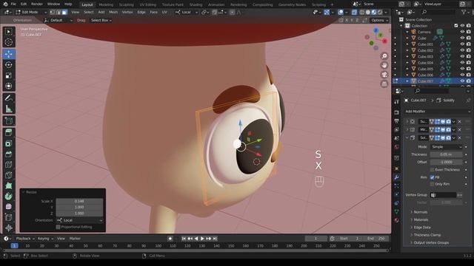This screenshot has height=266, width=474.
Task: Toggle X-Ray display in header
Action: pos(354,13)
